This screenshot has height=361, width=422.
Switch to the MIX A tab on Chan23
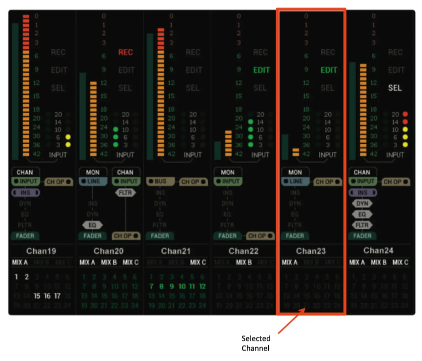pyautogui.click(x=290, y=262)
